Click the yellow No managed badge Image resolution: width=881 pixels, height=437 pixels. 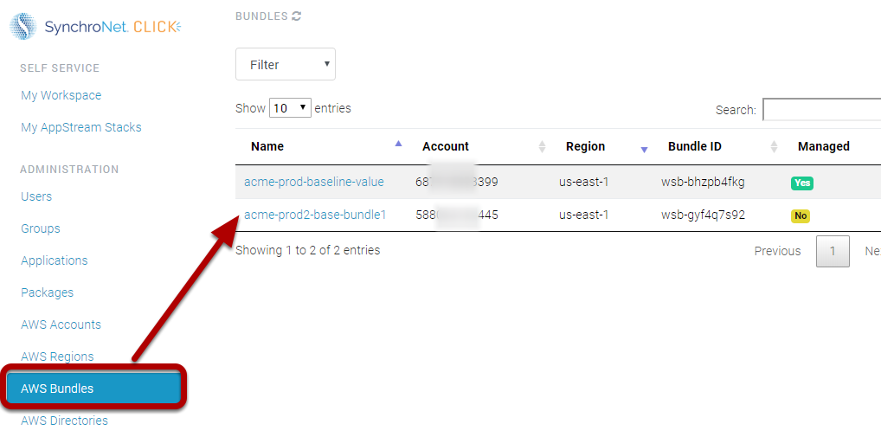coord(801,215)
